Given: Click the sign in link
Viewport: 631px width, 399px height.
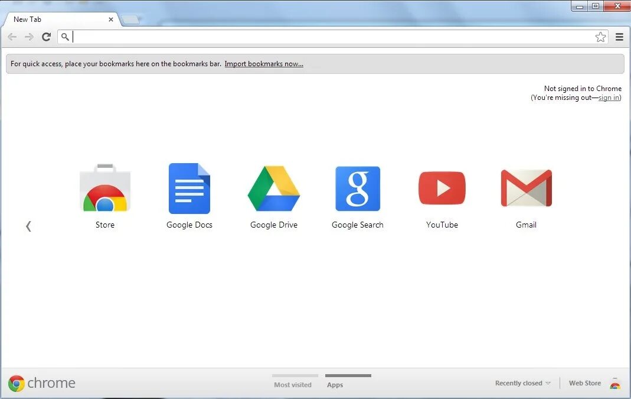Looking at the screenshot, I should [x=609, y=98].
